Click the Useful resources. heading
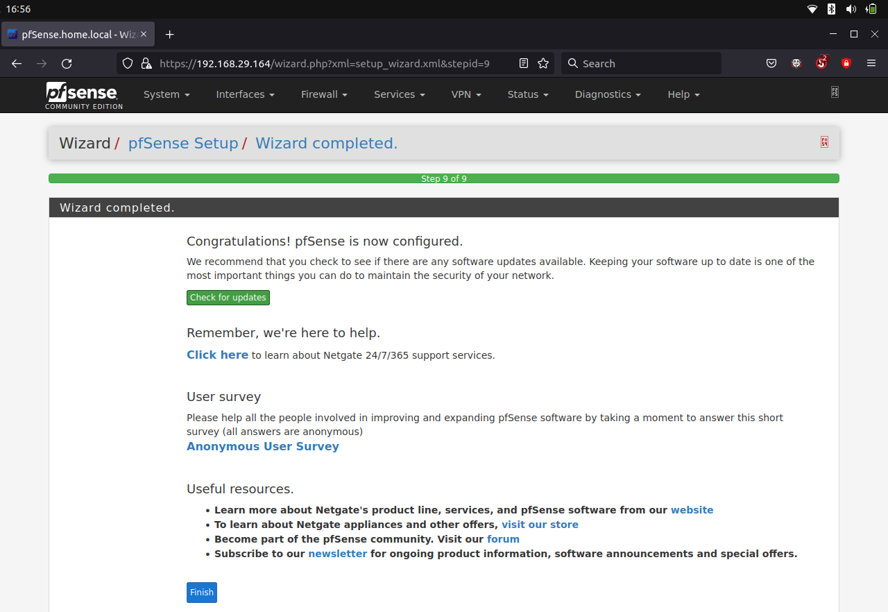The image size is (888, 612). [240, 488]
